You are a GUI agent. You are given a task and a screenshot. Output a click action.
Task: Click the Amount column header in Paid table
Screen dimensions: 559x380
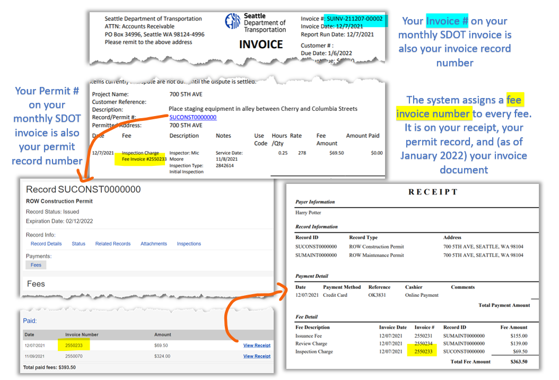point(163,334)
